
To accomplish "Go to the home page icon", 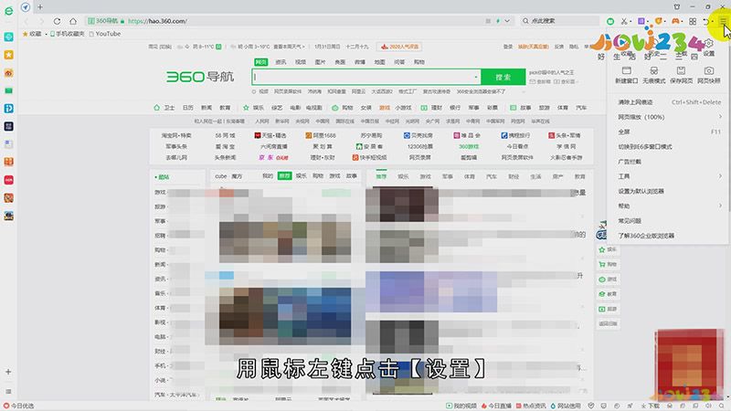I will pyautogui.click(x=73, y=21).
